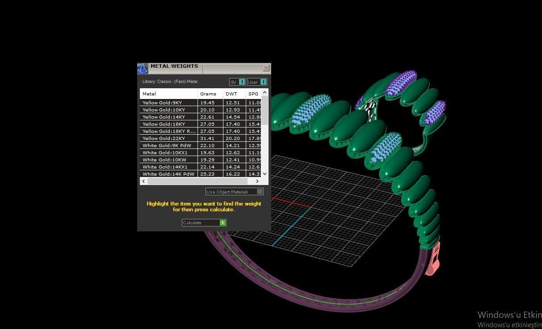Click the Grams column header
The image size is (542, 329).
[x=210, y=94]
